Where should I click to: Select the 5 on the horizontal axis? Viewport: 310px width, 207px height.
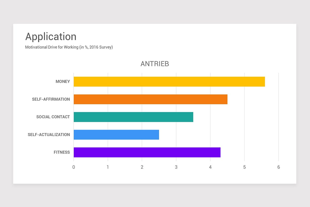[244, 167]
